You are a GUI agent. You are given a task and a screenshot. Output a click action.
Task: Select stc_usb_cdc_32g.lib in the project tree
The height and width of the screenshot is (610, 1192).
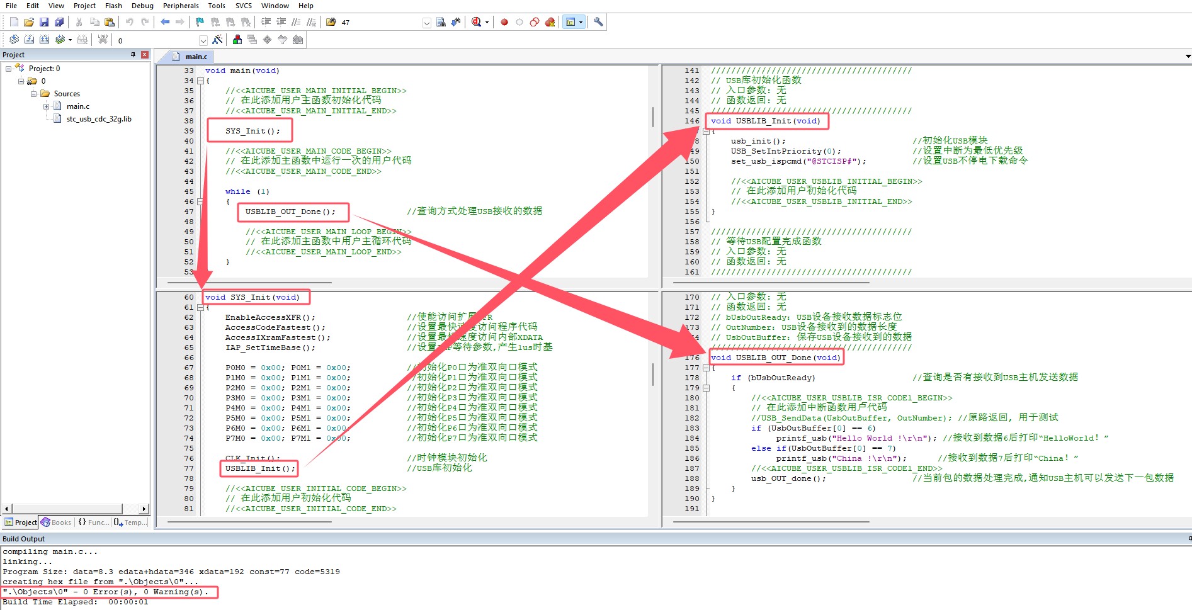pyautogui.click(x=99, y=119)
